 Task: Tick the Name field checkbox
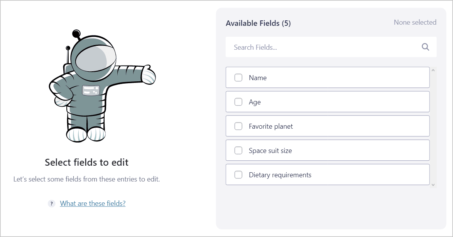pos(238,77)
